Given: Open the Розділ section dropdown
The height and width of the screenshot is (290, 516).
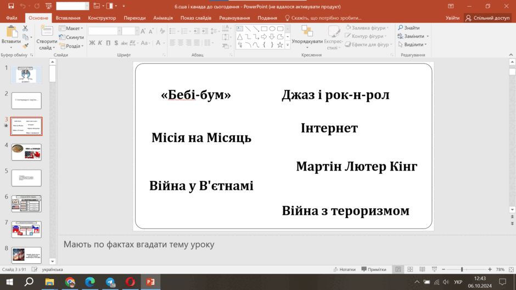Looking at the screenshot, I should coord(71,46).
